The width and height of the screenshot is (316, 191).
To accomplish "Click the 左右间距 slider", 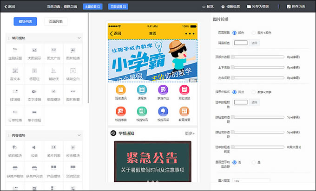I will [x=258, y=78].
